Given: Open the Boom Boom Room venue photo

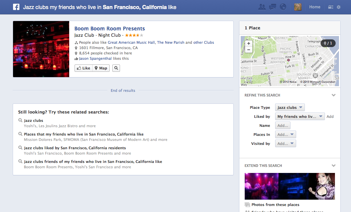Looking at the screenshot, I should pos(41,49).
